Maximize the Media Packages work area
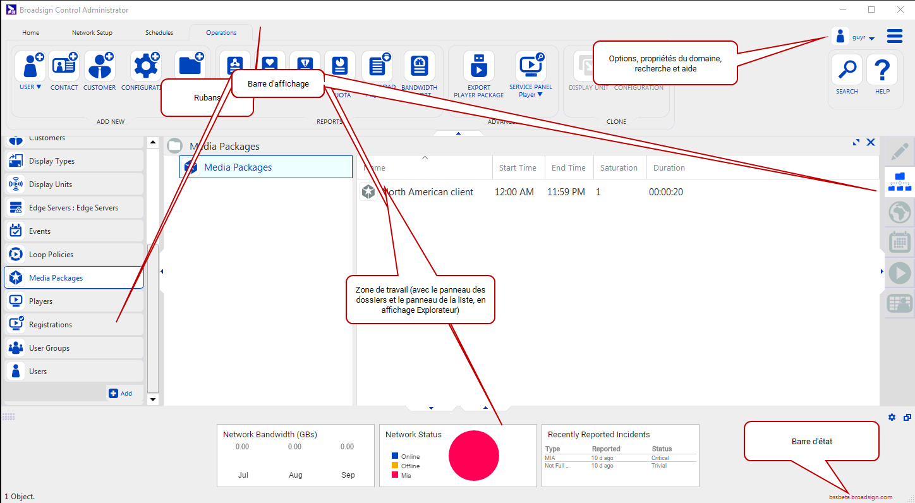 (856, 142)
